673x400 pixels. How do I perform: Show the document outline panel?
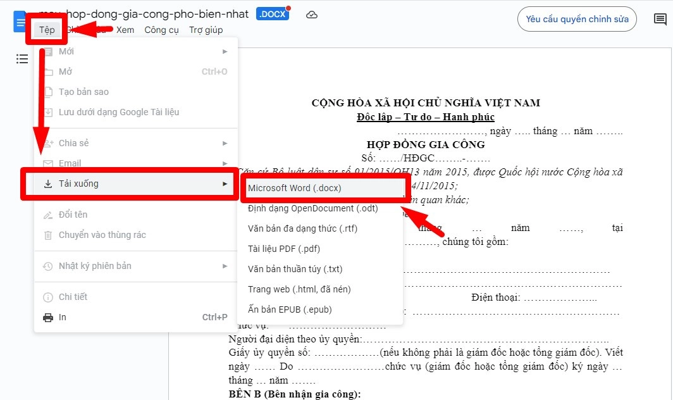[22, 59]
